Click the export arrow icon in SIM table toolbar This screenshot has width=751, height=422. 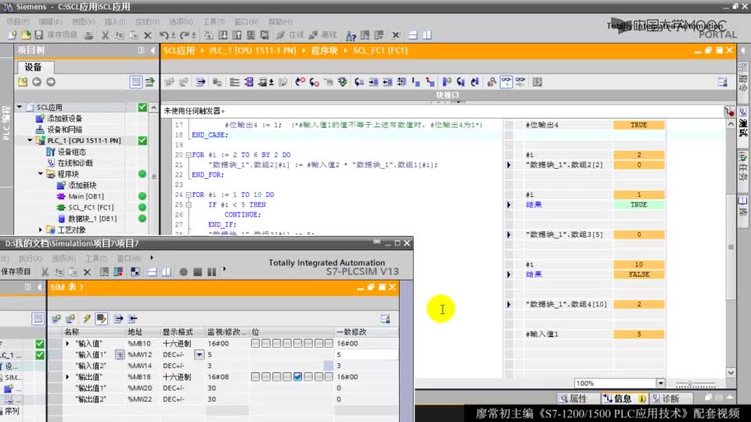click(118, 319)
